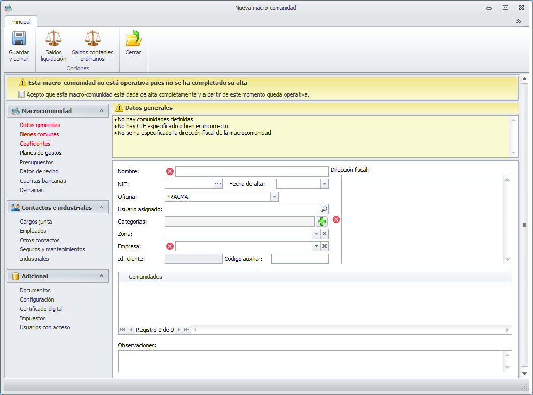The width and height of the screenshot is (533, 395).
Task: Open Saldos liquidación scales icon
Action: 53,39
